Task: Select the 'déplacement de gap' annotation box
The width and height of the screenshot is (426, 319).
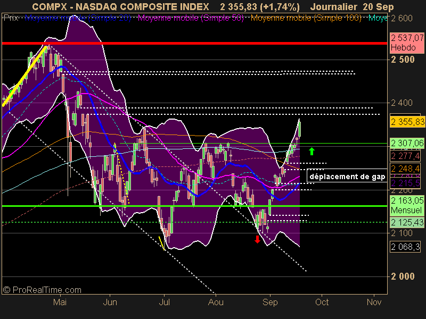Action: 347,177
